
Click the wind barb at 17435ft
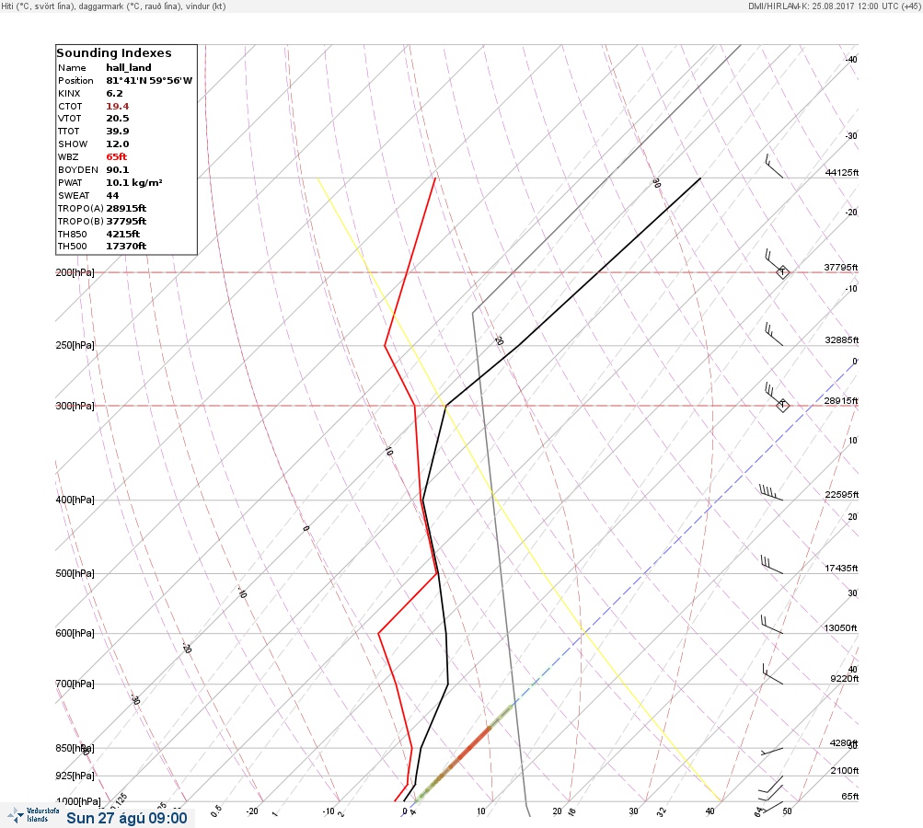[x=772, y=564]
